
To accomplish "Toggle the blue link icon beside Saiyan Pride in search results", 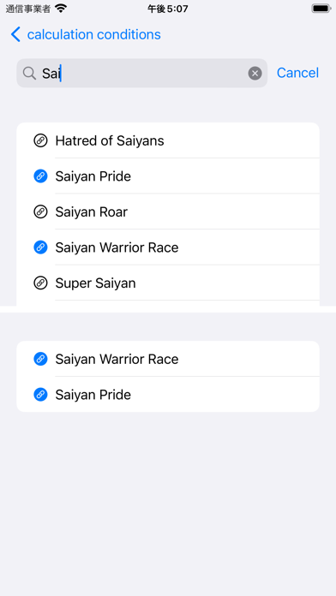I will (40, 176).
